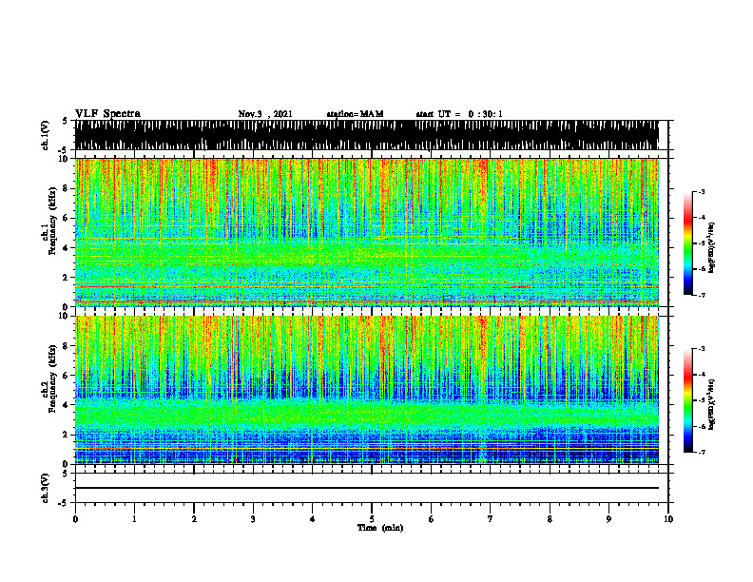Click the time-axis tick label "7"
The image size is (753, 582).
pyautogui.click(x=491, y=519)
